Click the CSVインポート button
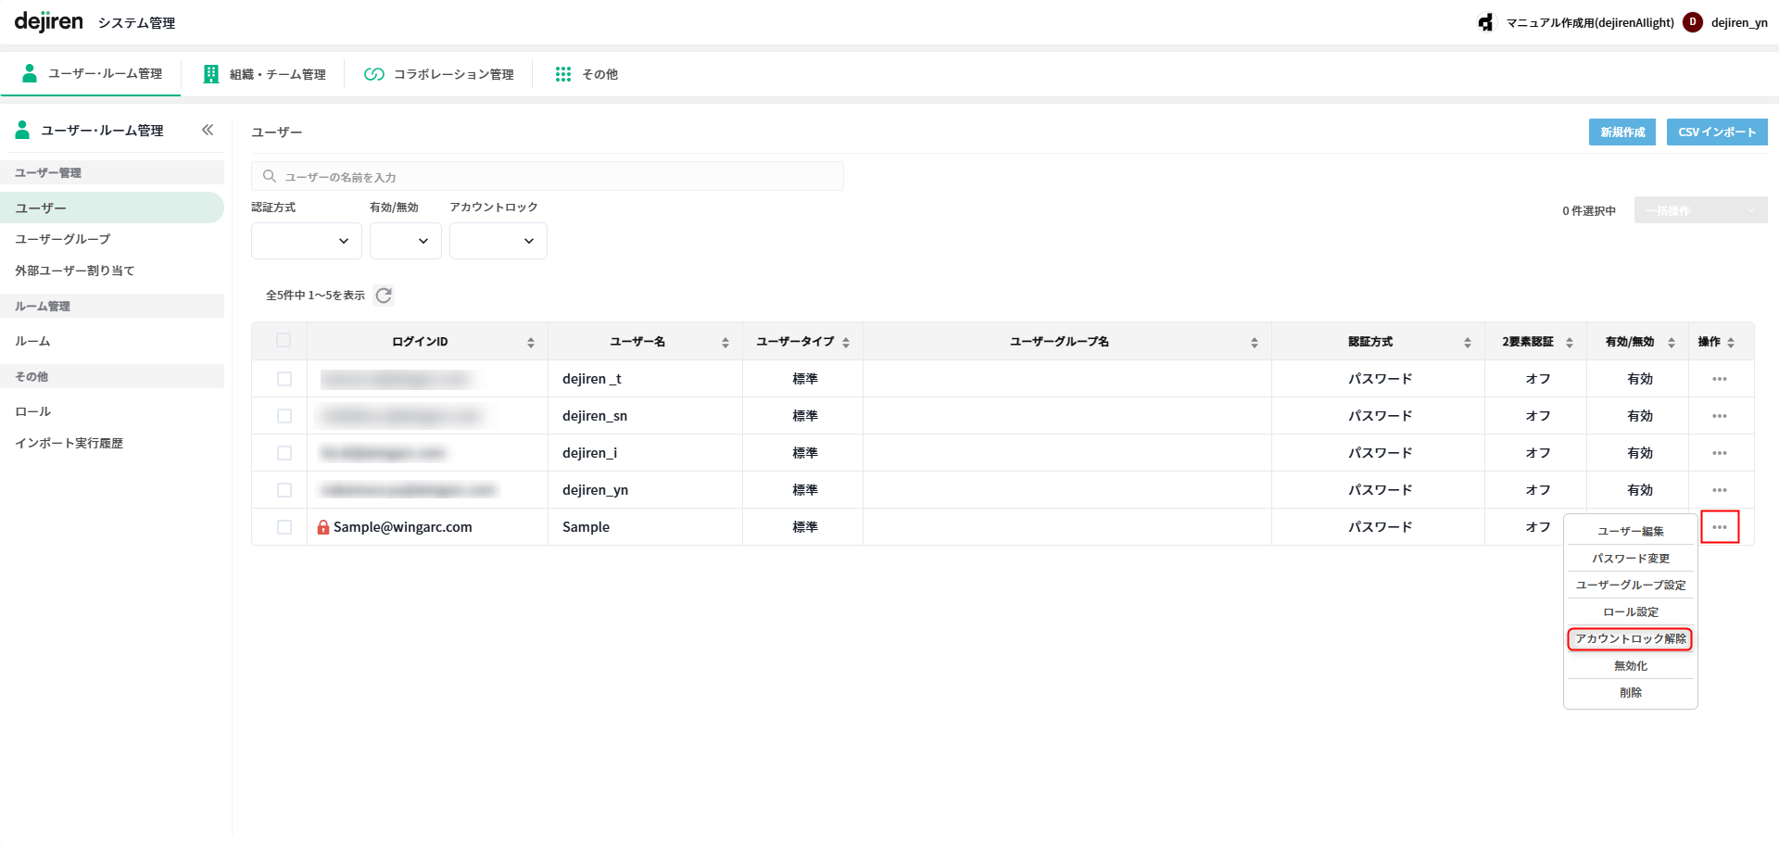 tap(1716, 132)
